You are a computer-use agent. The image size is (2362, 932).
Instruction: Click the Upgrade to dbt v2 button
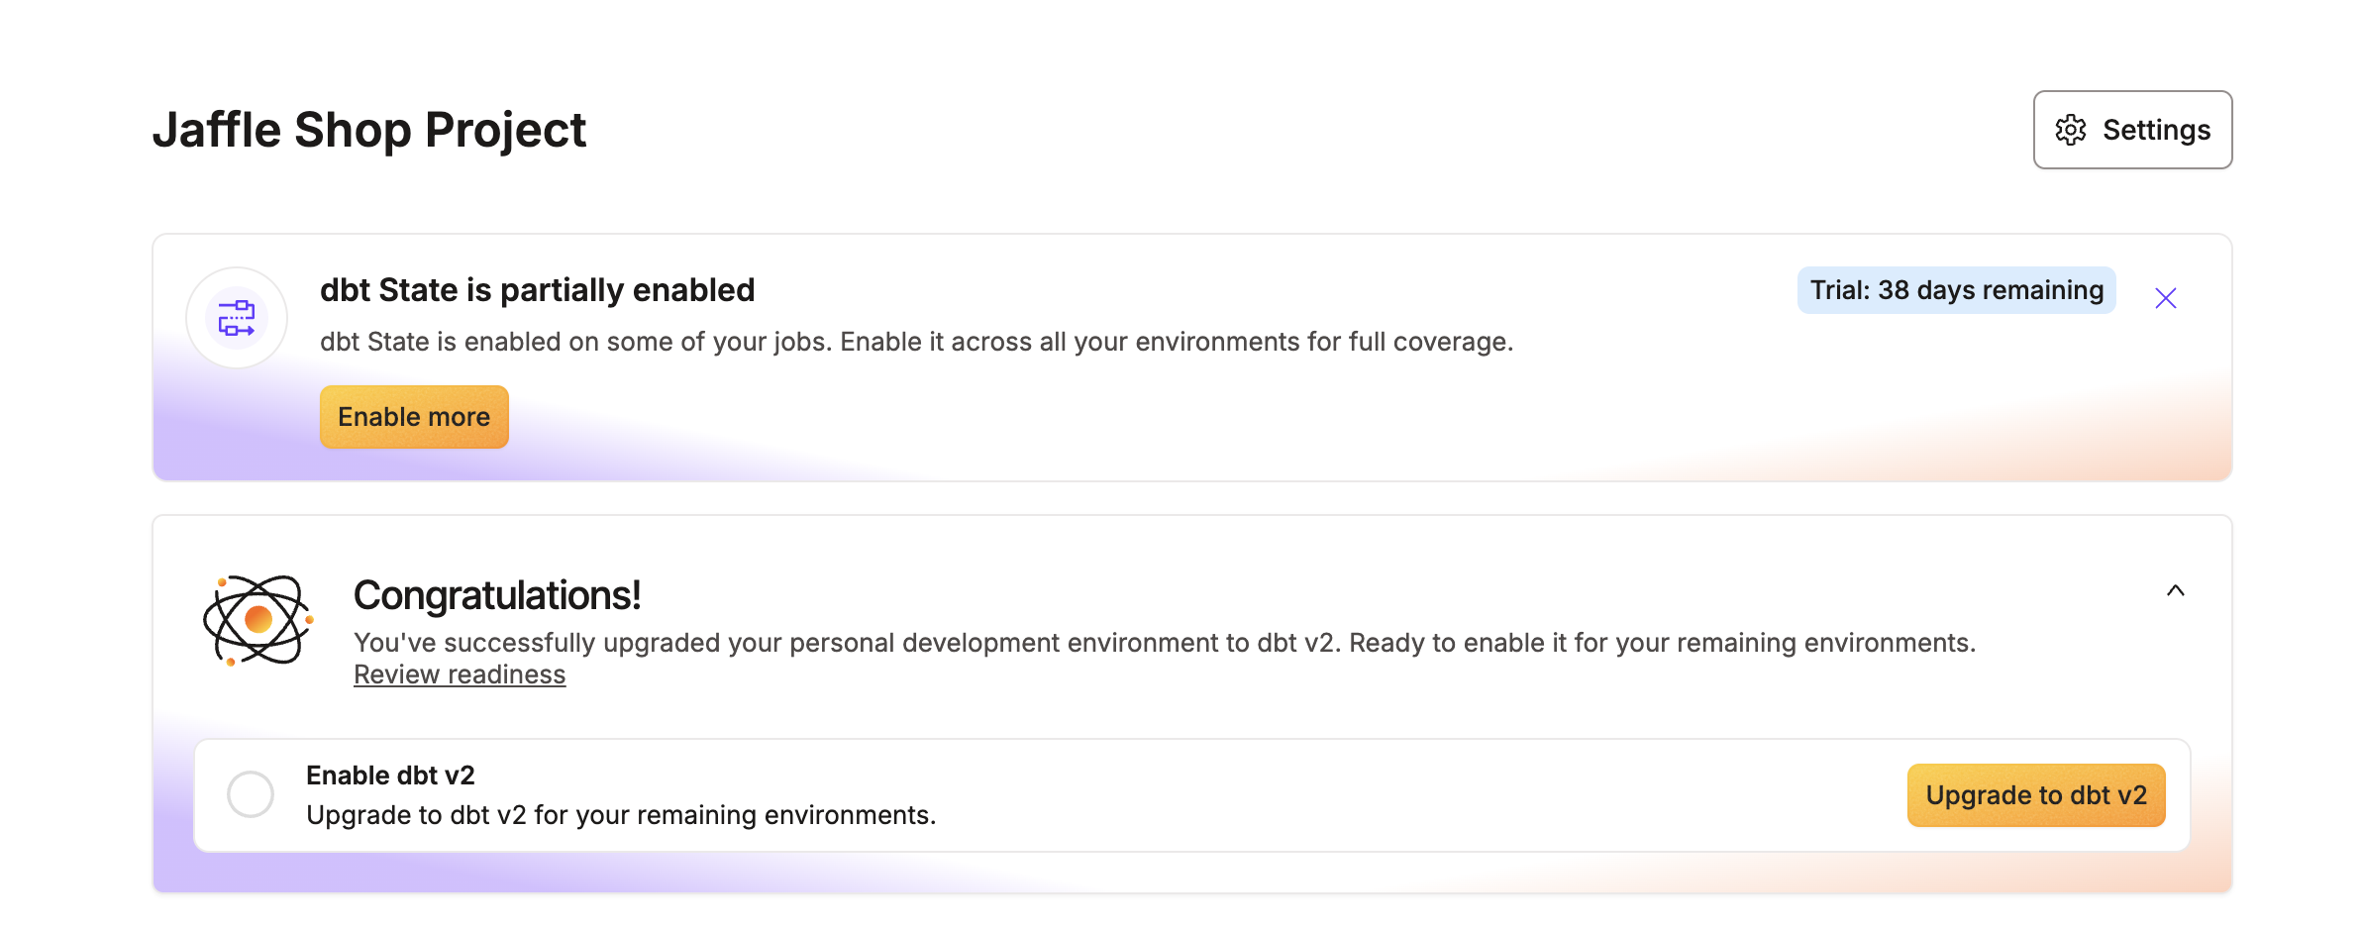(x=2036, y=795)
